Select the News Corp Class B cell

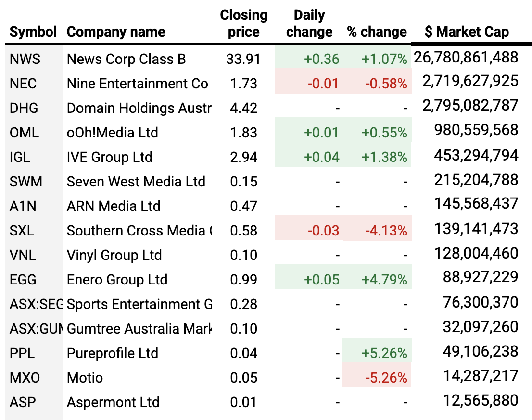[126, 59]
